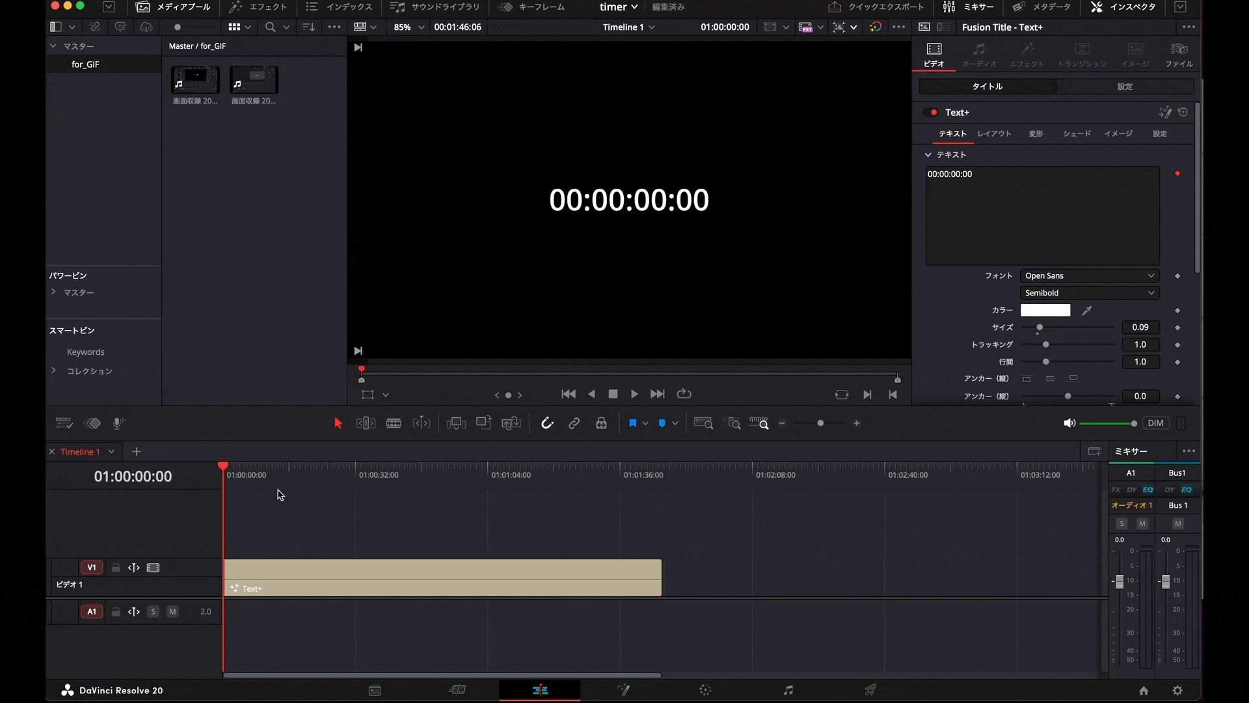Select the blade edit mode tool

pos(394,423)
